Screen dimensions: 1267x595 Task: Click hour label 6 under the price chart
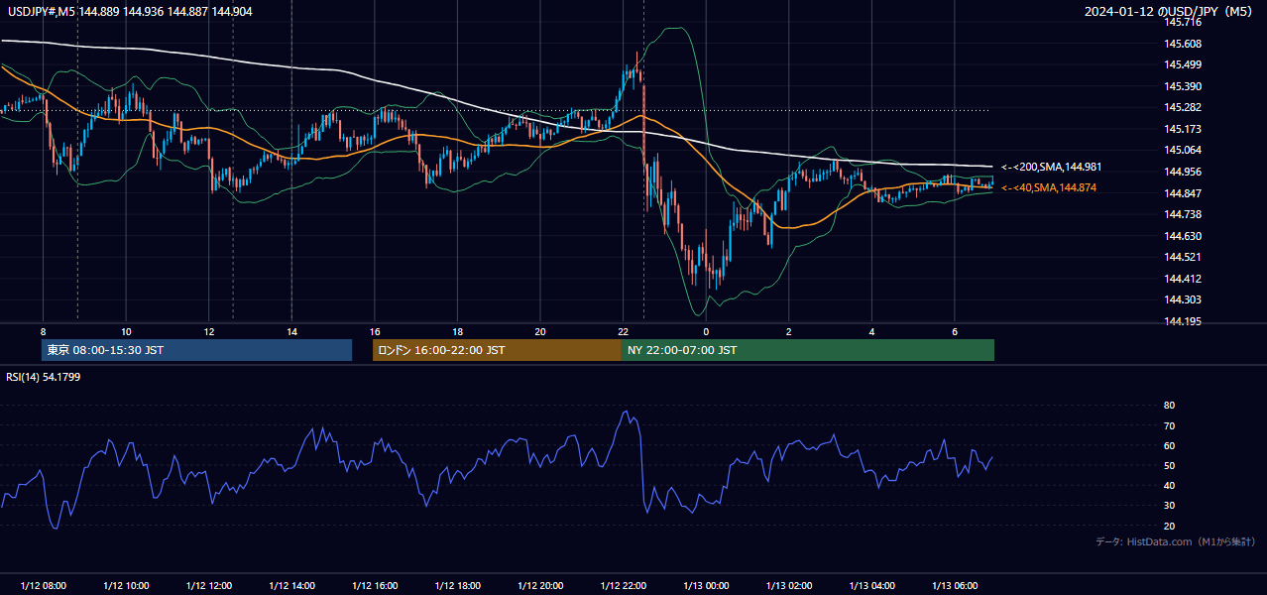[954, 331]
